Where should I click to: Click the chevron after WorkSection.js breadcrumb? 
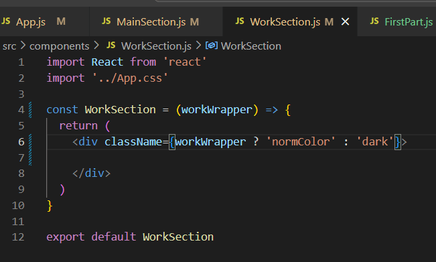click(x=198, y=46)
